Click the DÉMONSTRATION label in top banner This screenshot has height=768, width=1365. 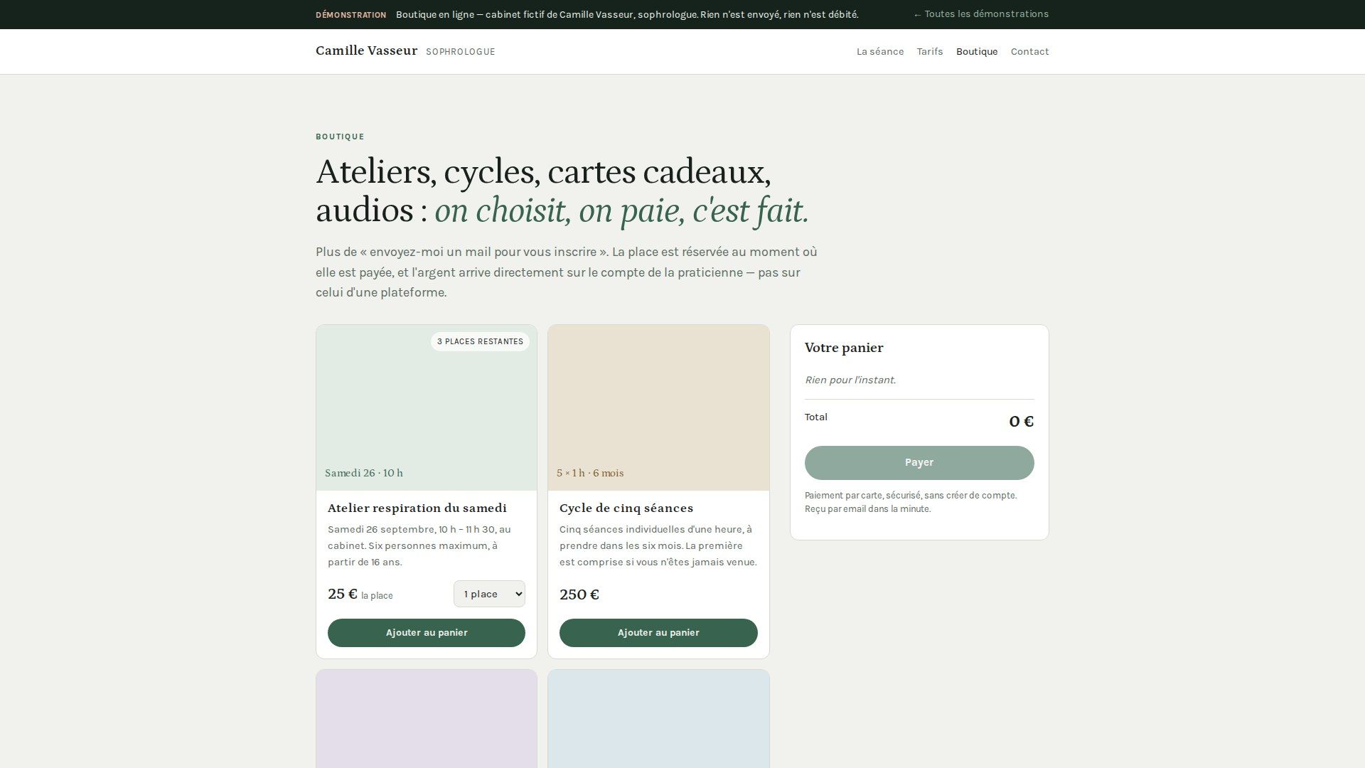[x=351, y=15]
